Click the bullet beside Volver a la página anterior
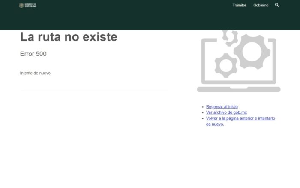The width and height of the screenshot is (300, 188). [203, 118]
